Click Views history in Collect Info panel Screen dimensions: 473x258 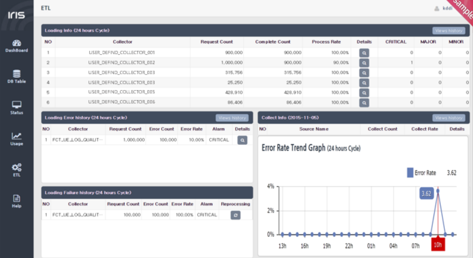tap(449, 118)
